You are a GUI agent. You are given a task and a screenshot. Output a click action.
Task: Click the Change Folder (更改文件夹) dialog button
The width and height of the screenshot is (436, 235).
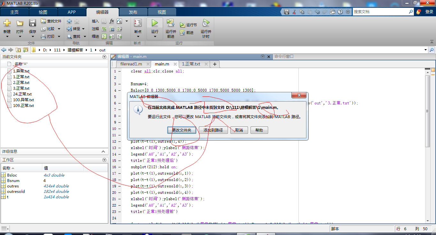pos(182,130)
